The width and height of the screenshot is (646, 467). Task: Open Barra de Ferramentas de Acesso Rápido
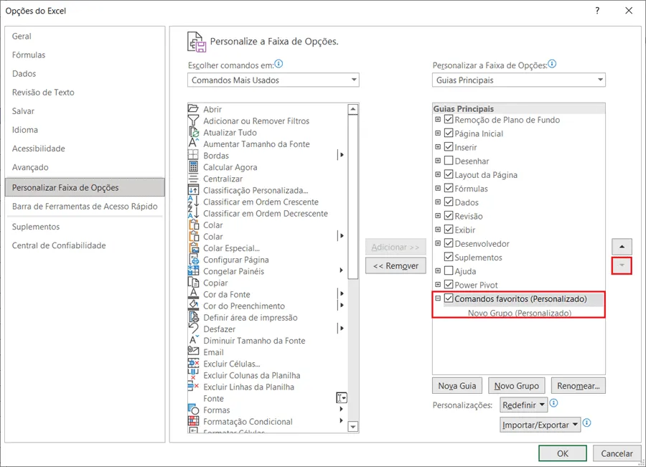[x=85, y=207]
